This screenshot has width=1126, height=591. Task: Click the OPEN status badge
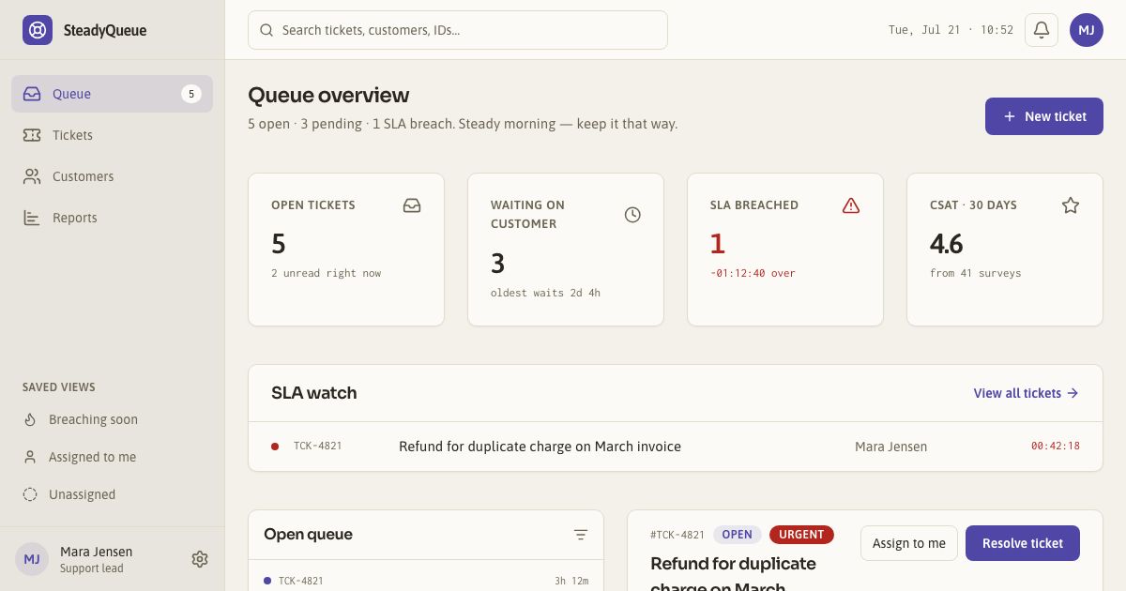pyautogui.click(x=738, y=535)
